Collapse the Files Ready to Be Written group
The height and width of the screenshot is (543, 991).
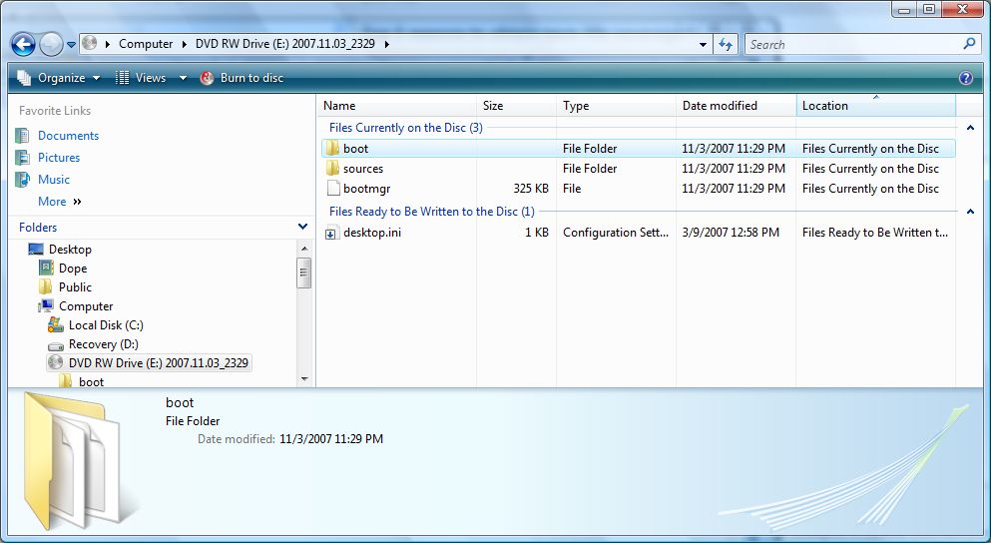970,212
